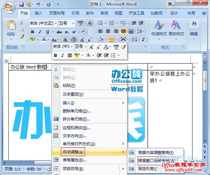Click the shading paint bucket icon in ribbon
Image resolution: width=210 pixels, height=175 pixels.
tap(101, 39)
